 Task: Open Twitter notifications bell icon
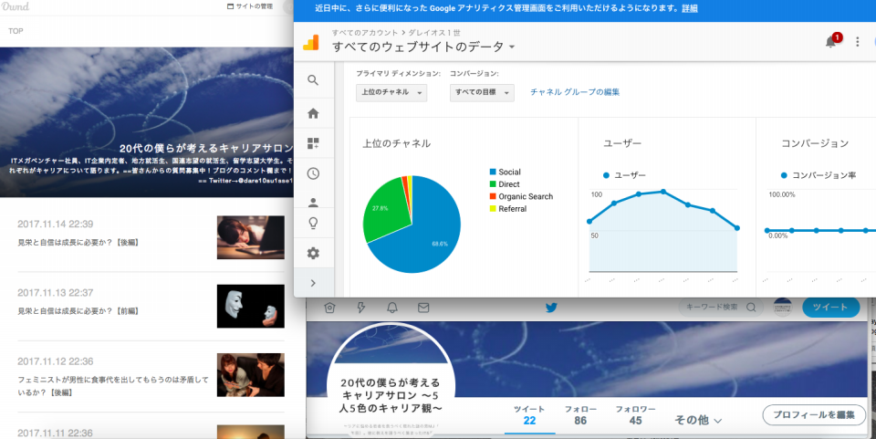click(392, 308)
